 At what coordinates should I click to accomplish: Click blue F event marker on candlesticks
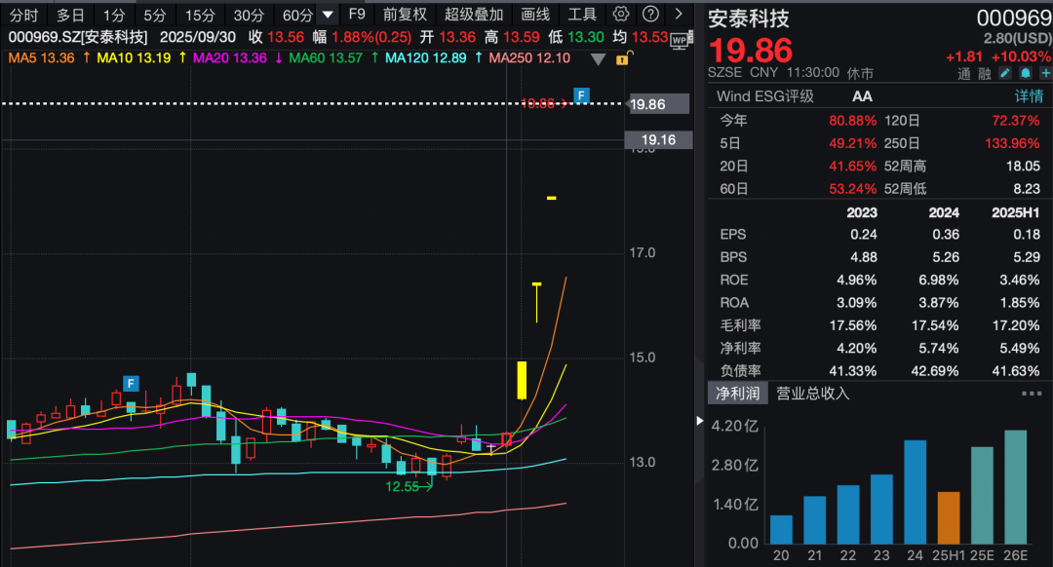[x=130, y=383]
